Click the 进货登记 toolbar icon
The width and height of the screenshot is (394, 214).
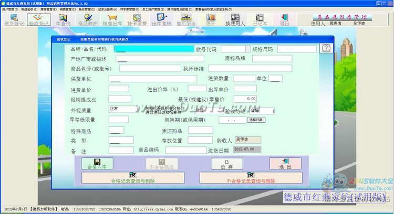15,20
